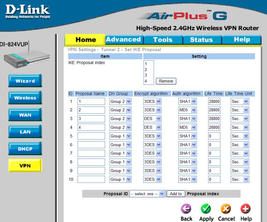Click Life Time field for proposal 2

214,110
